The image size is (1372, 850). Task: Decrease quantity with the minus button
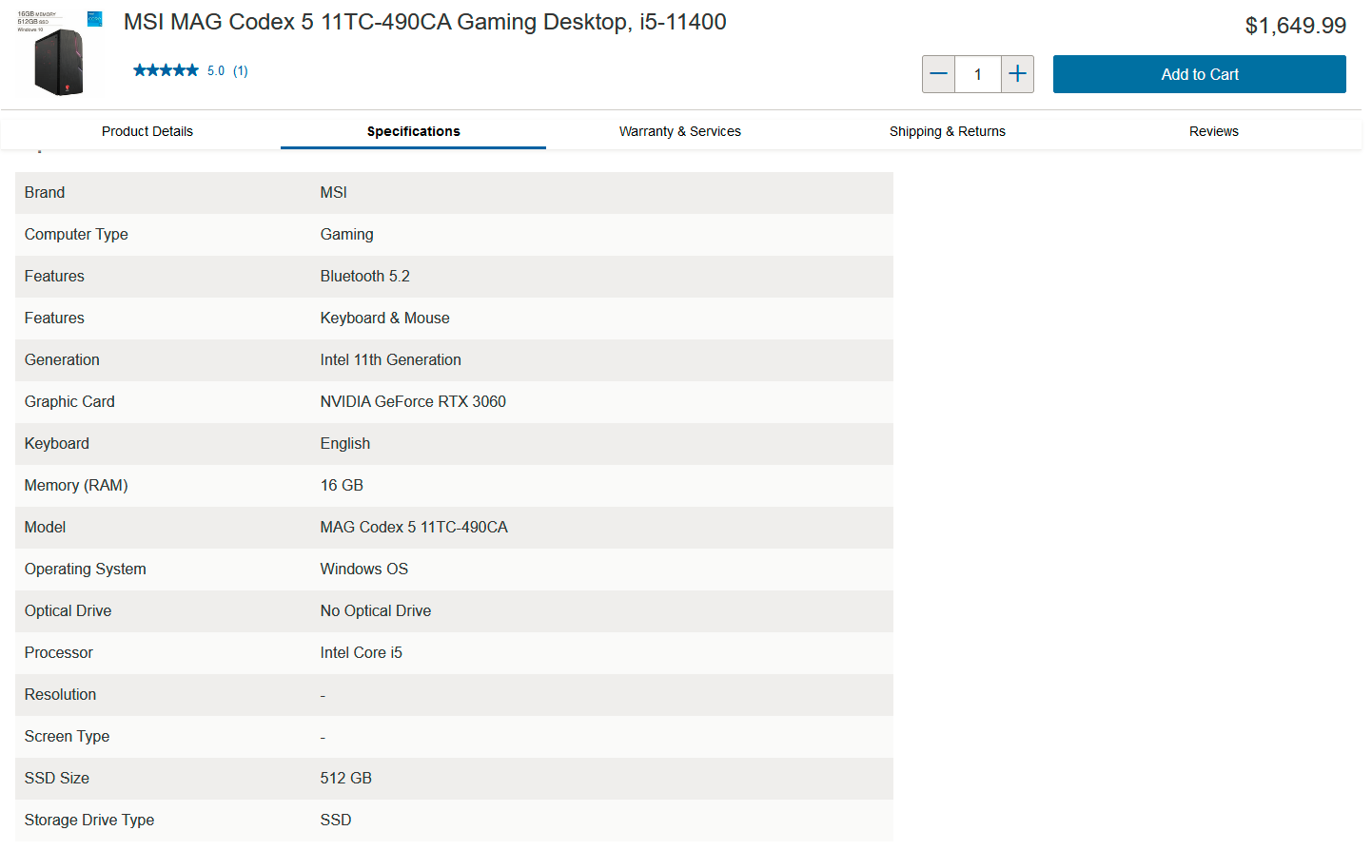coord(938,74)
